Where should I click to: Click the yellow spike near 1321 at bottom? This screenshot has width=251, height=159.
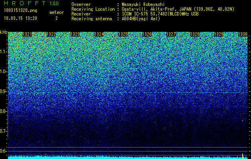pos(21,157)
